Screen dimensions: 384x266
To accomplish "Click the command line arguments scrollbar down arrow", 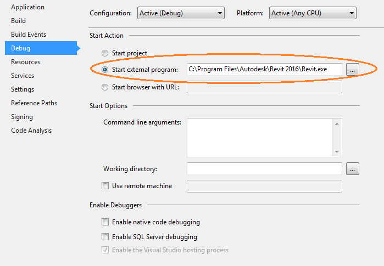I will pyautogui.click(x=337, y=152).
